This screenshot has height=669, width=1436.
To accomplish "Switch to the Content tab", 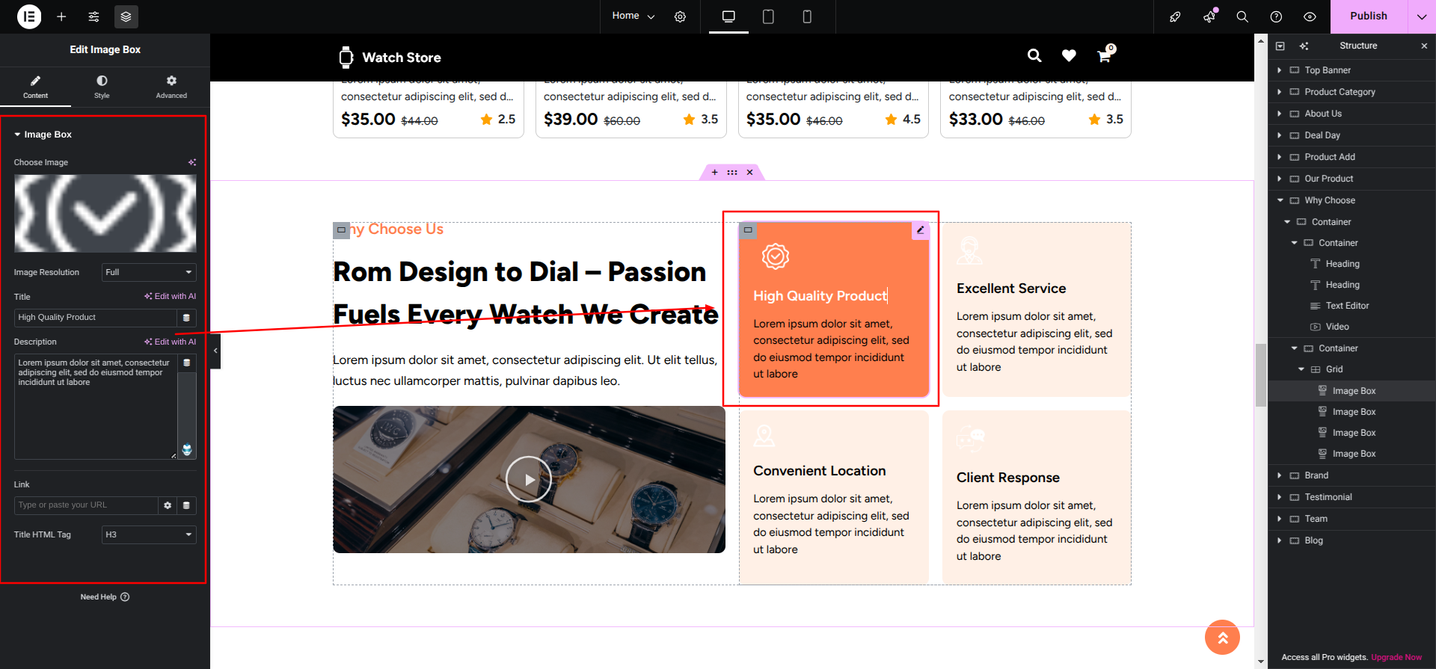I will click(35, 87).
